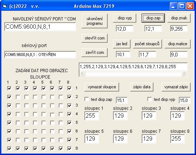Enable the test disp.vyp checkbox
This screenshot has width=196, height=155.
pos(150,99)
